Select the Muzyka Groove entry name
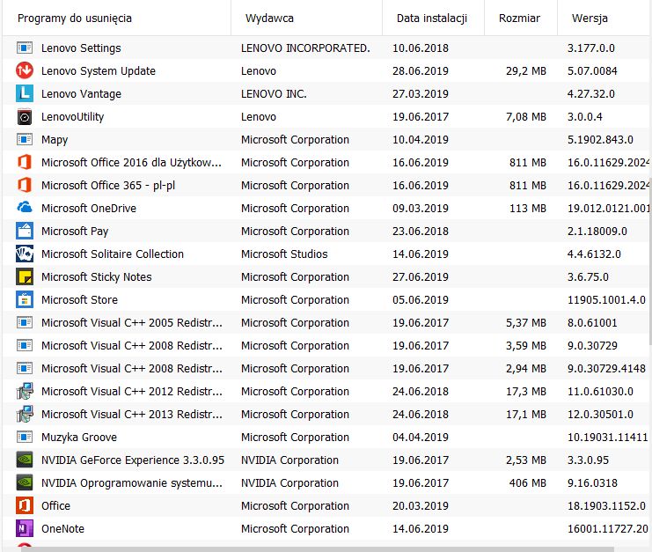 pos(79,438)
